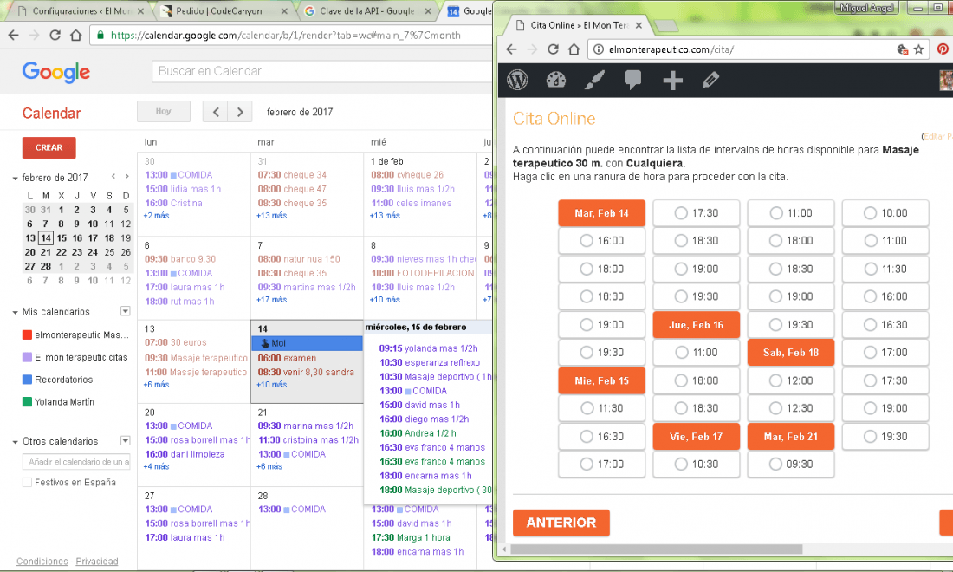Screen dimensions: 953x572
Task: Collapse the febrero de 2017 mini calendar
Action: pos(16,179)
